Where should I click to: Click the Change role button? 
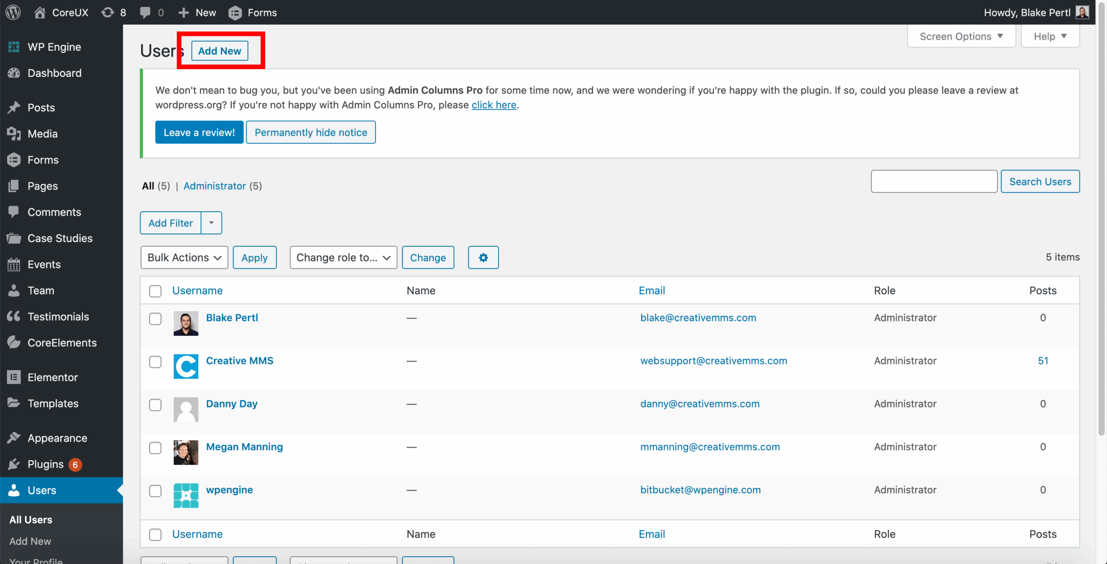[428, 258]
